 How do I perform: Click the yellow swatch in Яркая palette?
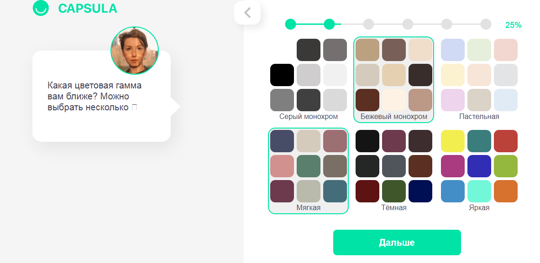click(x=452, y=141)
